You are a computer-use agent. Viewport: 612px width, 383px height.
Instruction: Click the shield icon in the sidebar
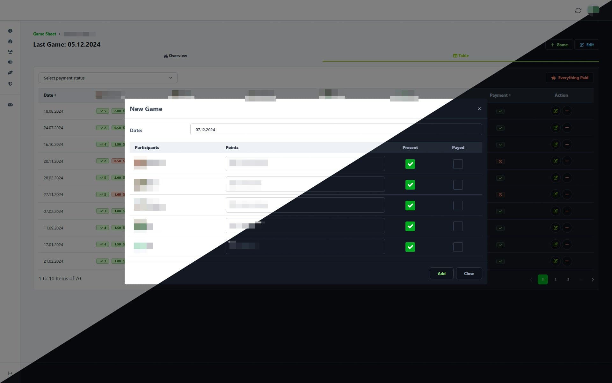pos(10,84)
